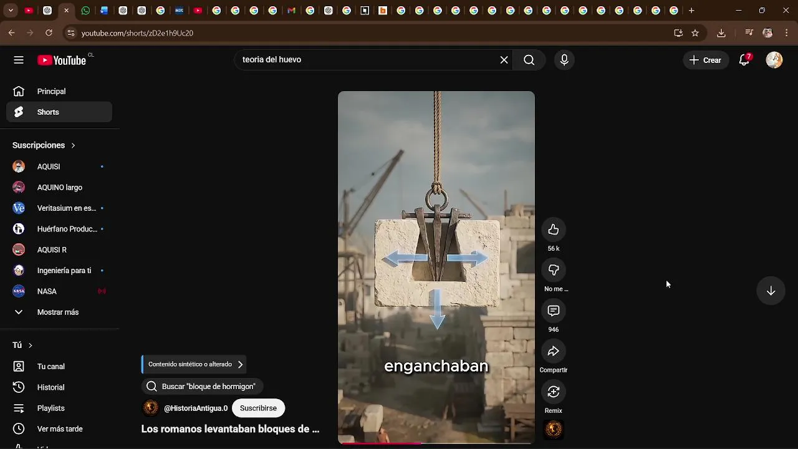This screenshot has width=798, height=449.
Task: Install app icon in the address bar
Action: pyautogui.click(x=678, y=33)
